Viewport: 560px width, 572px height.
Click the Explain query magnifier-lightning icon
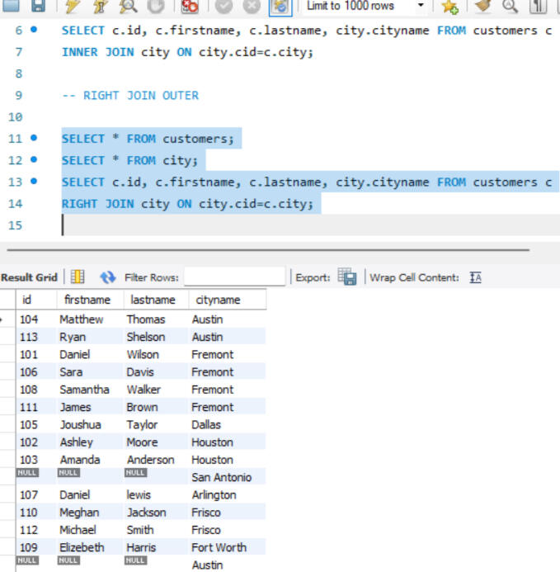(129, 7)
